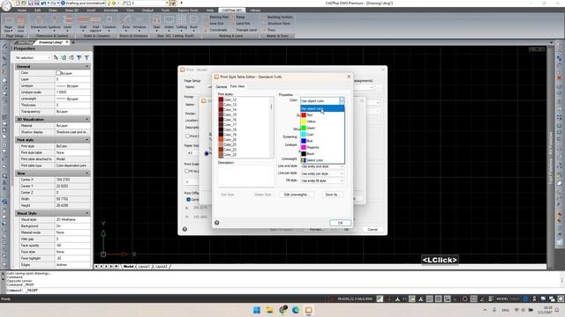Click the help icon in Print Style Table Editor

pos(216,223)
